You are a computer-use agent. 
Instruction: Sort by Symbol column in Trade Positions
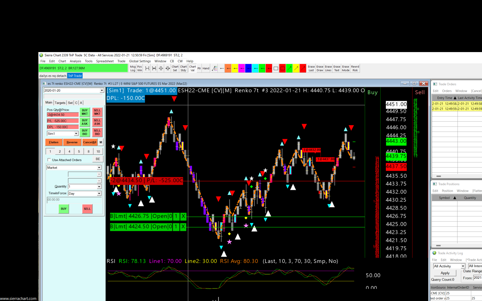[x=444, y=198]
